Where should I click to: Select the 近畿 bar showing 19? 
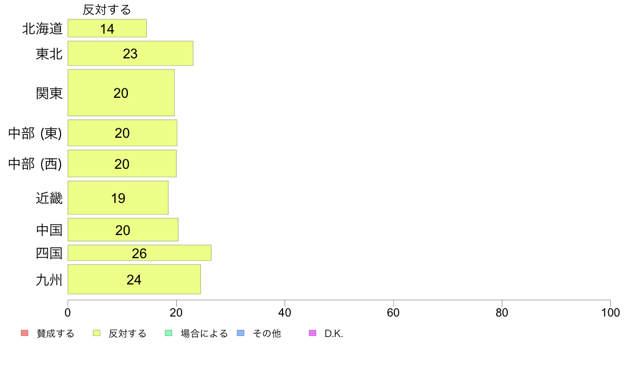click(118, 198)
